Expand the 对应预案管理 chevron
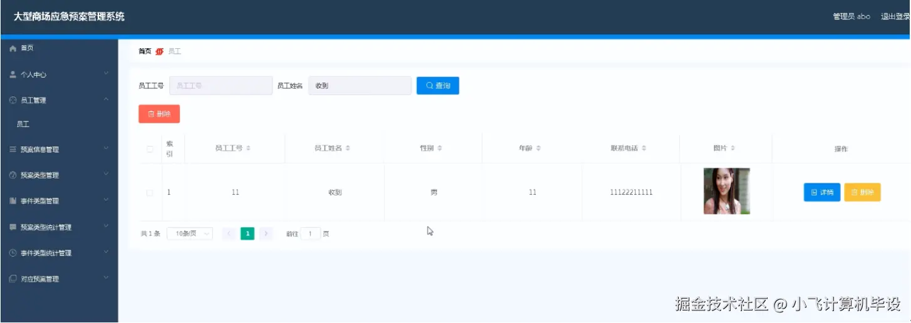911x323 pixels. (x=106, y=278)
